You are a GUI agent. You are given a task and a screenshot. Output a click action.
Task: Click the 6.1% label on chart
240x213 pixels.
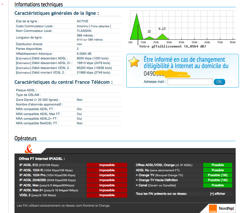162,29
